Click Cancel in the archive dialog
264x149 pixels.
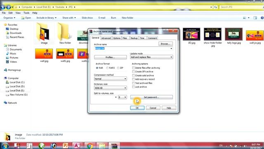[153, 108]
